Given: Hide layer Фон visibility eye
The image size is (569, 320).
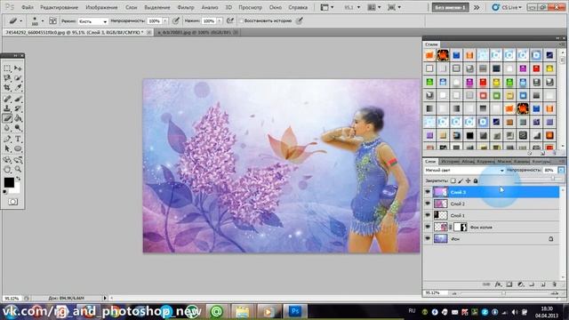Looking at the screenshot, I should [428, 238].
